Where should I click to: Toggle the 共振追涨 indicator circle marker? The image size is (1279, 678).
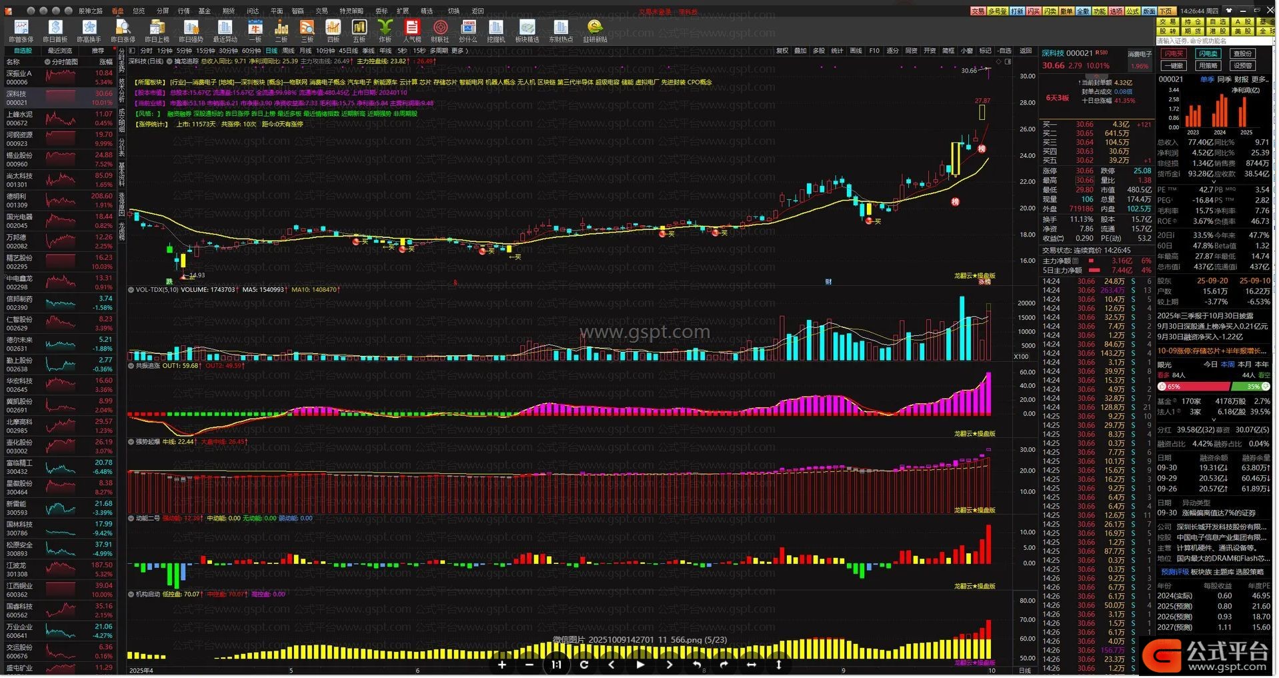point(131,366)
